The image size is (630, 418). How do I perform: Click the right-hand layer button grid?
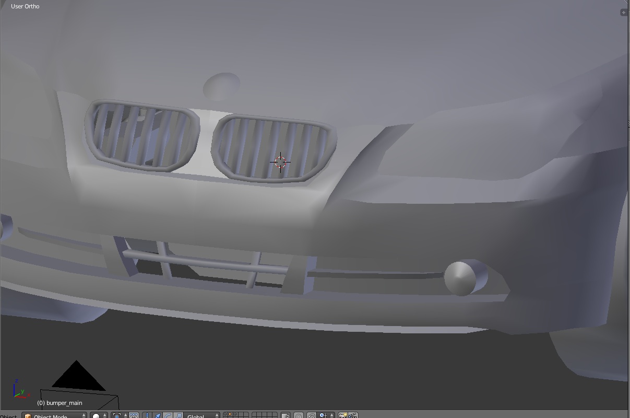tap(265, 415)
